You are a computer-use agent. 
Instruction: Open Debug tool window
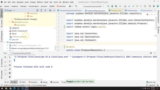point(44,82)
